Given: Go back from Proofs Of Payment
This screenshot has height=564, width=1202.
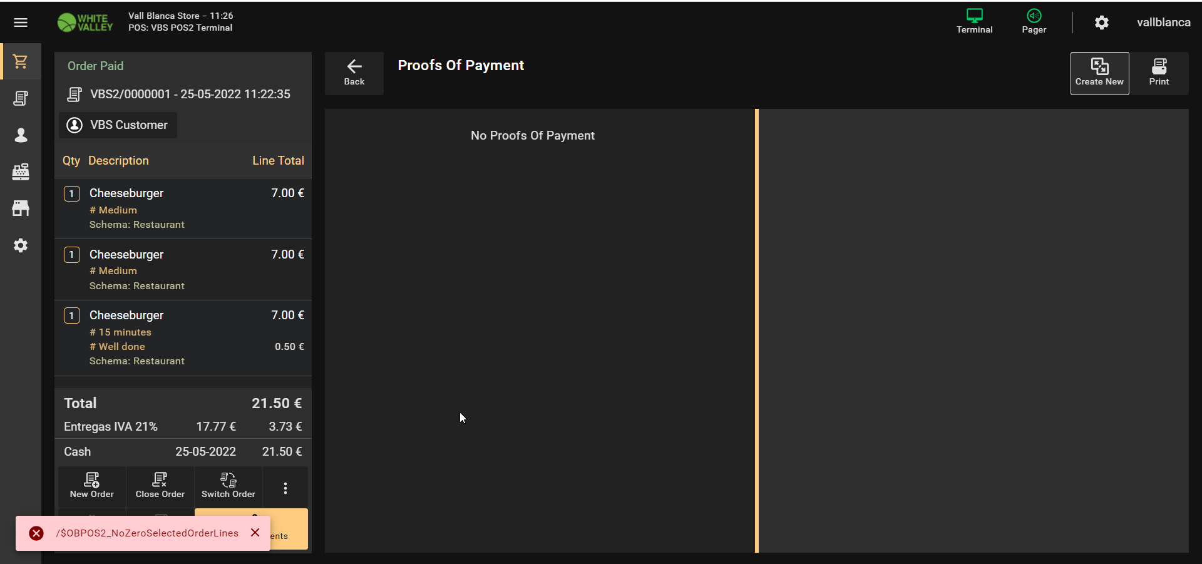Looking at the screenshot, I should click(x=354, y=73).
